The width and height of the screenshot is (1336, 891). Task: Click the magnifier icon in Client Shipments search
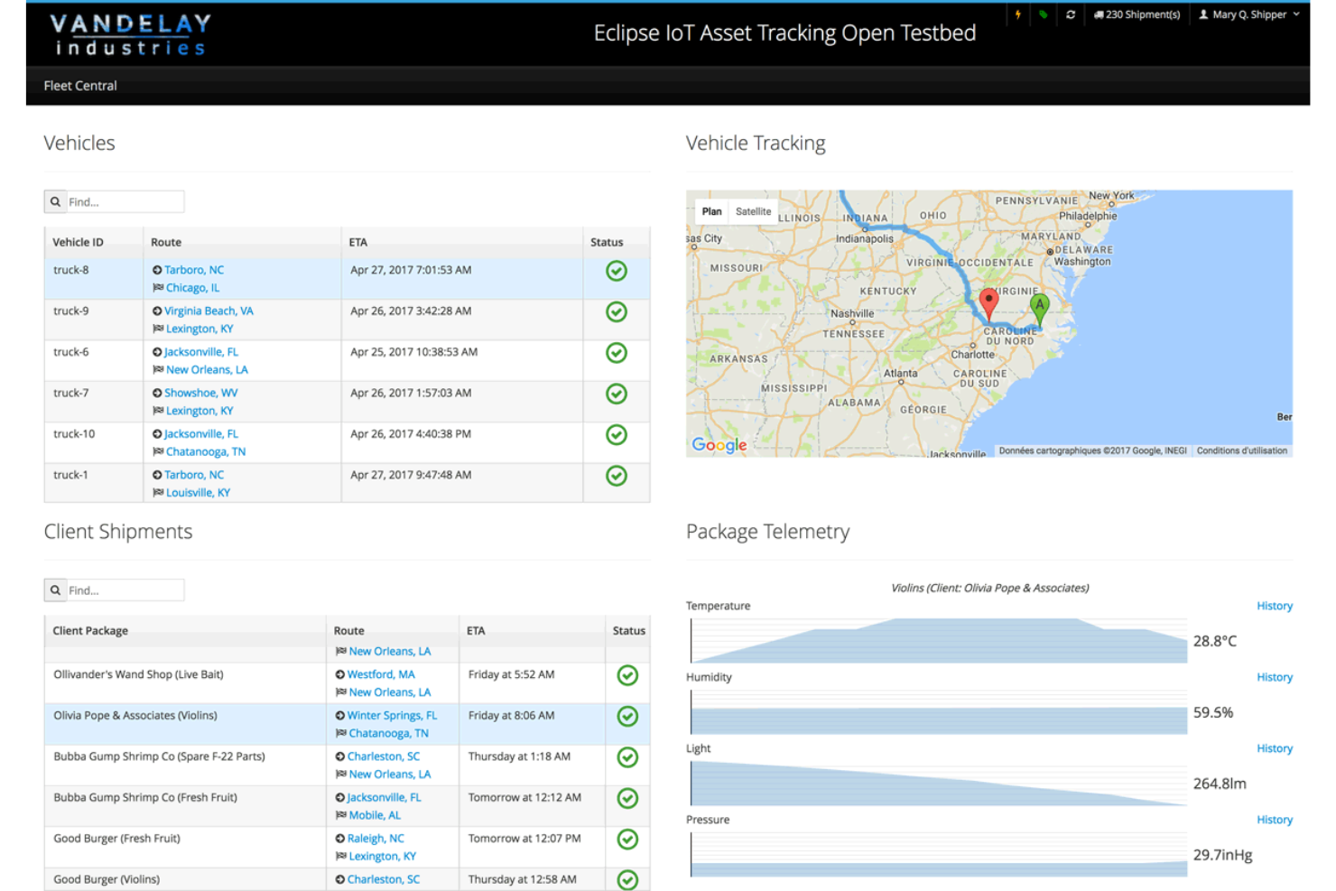(x=55, y=589)
